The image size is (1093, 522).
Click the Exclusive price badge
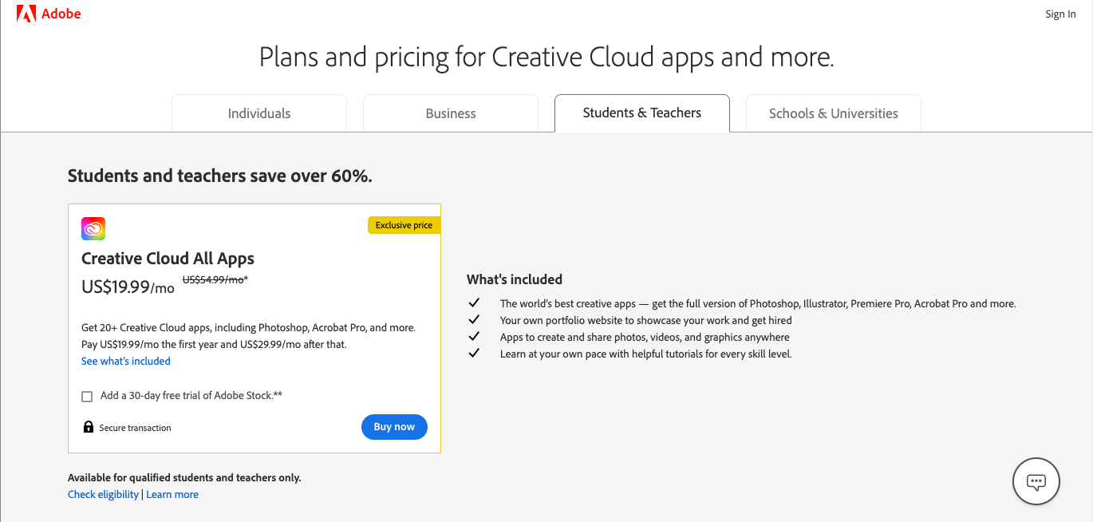[404, 224]
